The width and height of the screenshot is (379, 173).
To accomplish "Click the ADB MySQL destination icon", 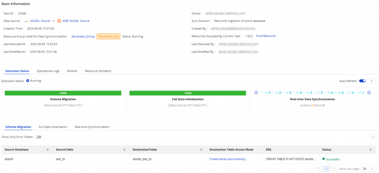I will 59,21.
